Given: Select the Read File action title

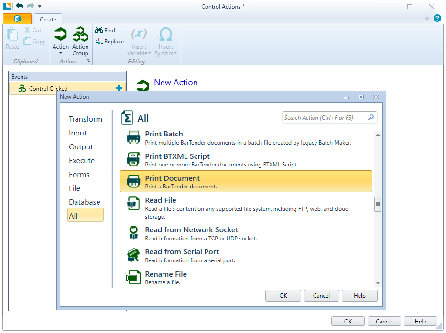Looking at the screenshot, I should coord(161,200).
